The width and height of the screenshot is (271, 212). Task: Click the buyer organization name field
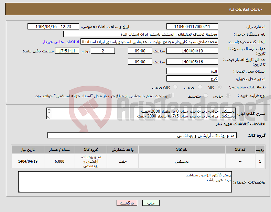point(141,34)
